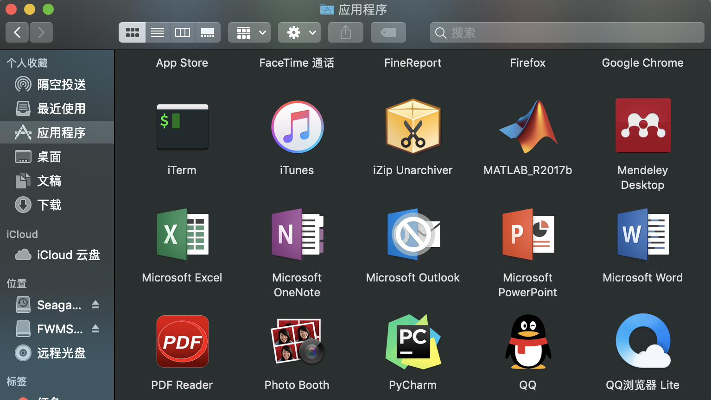Select the PDF Reader icon
711x400 pixels.
point(182,341)
